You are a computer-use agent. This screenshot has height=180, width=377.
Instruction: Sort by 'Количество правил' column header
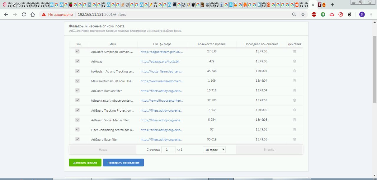click(212, 44)
